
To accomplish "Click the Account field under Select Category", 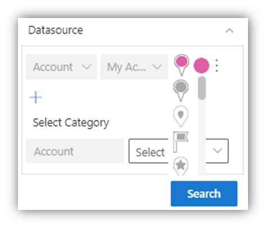I will 75,151.
